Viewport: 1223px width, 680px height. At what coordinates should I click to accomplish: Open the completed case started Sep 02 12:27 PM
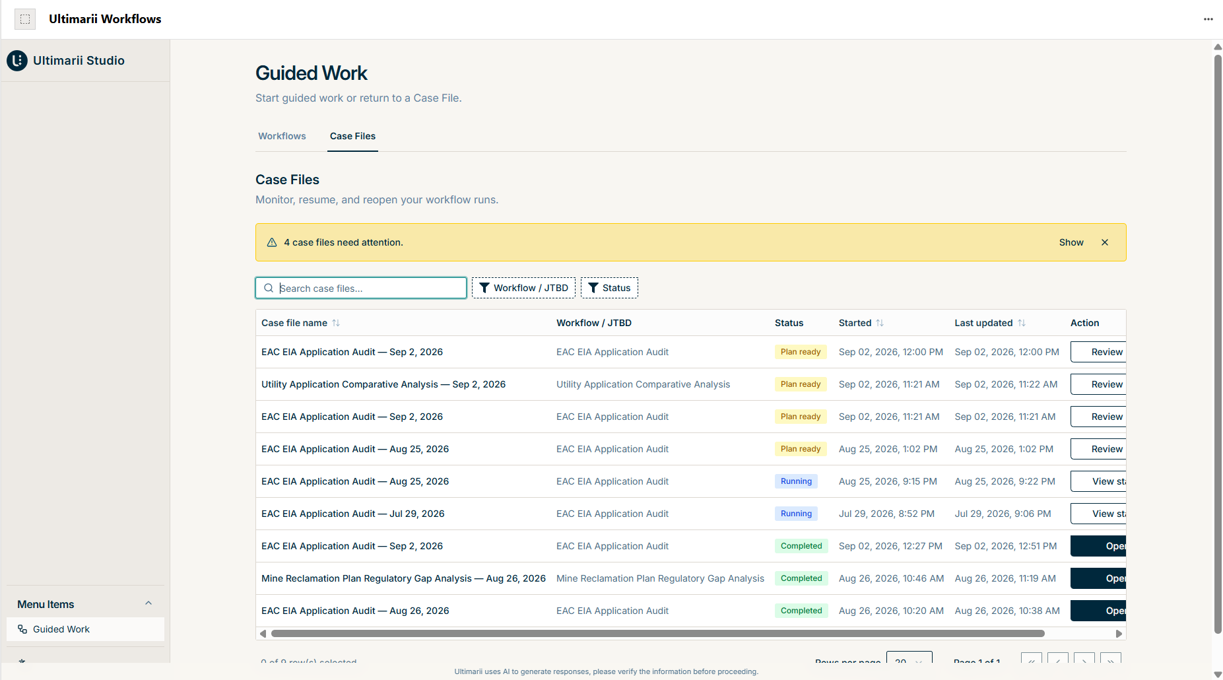click(x=1098, y=546)
